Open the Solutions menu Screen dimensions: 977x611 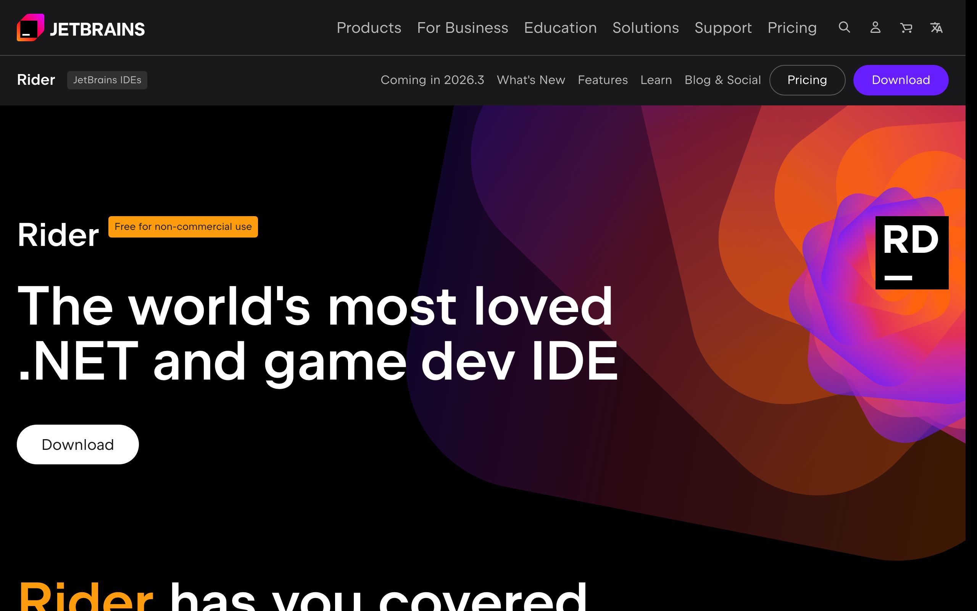pos(646,27)
